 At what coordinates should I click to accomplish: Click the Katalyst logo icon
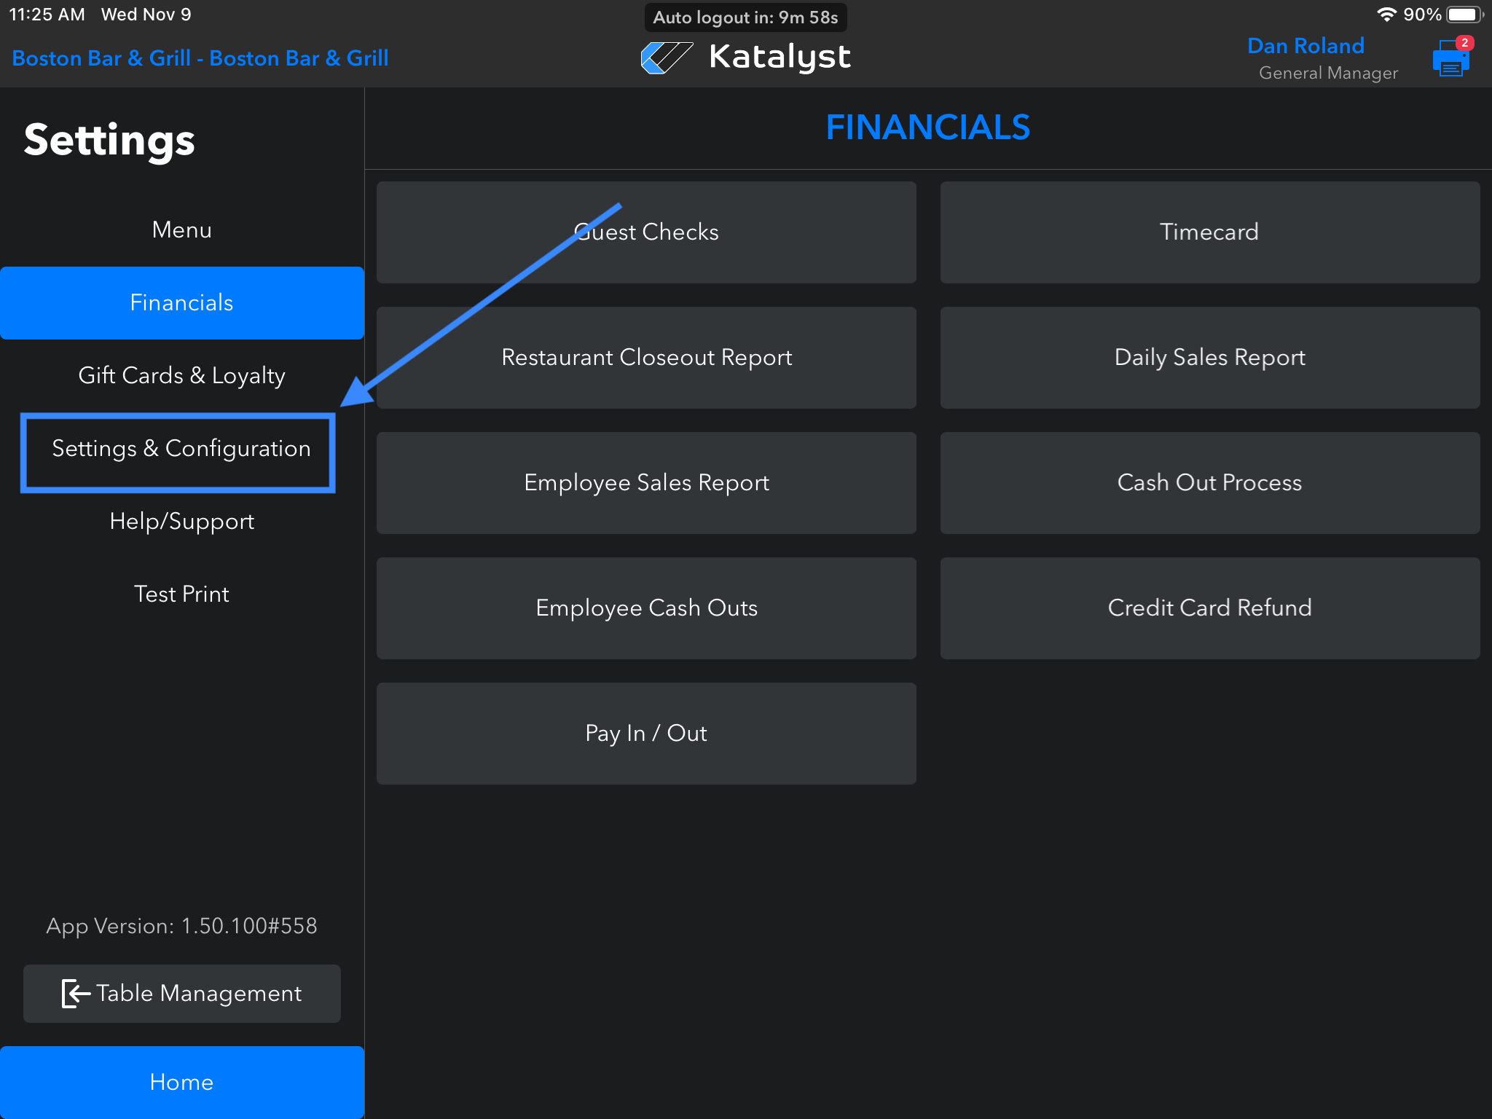click(666, 58)
